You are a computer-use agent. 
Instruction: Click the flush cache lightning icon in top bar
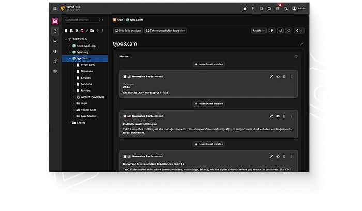(253, 9)
